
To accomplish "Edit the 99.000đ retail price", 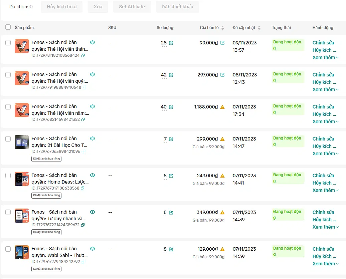I will pyautogui.click(x=222, y=43).
